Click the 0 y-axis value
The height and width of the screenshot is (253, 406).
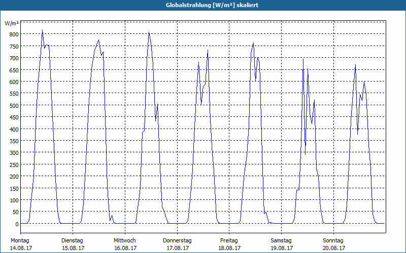17,224
